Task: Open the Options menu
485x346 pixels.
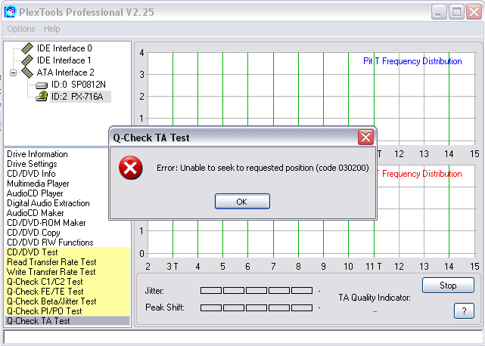Action: (21, 29)
